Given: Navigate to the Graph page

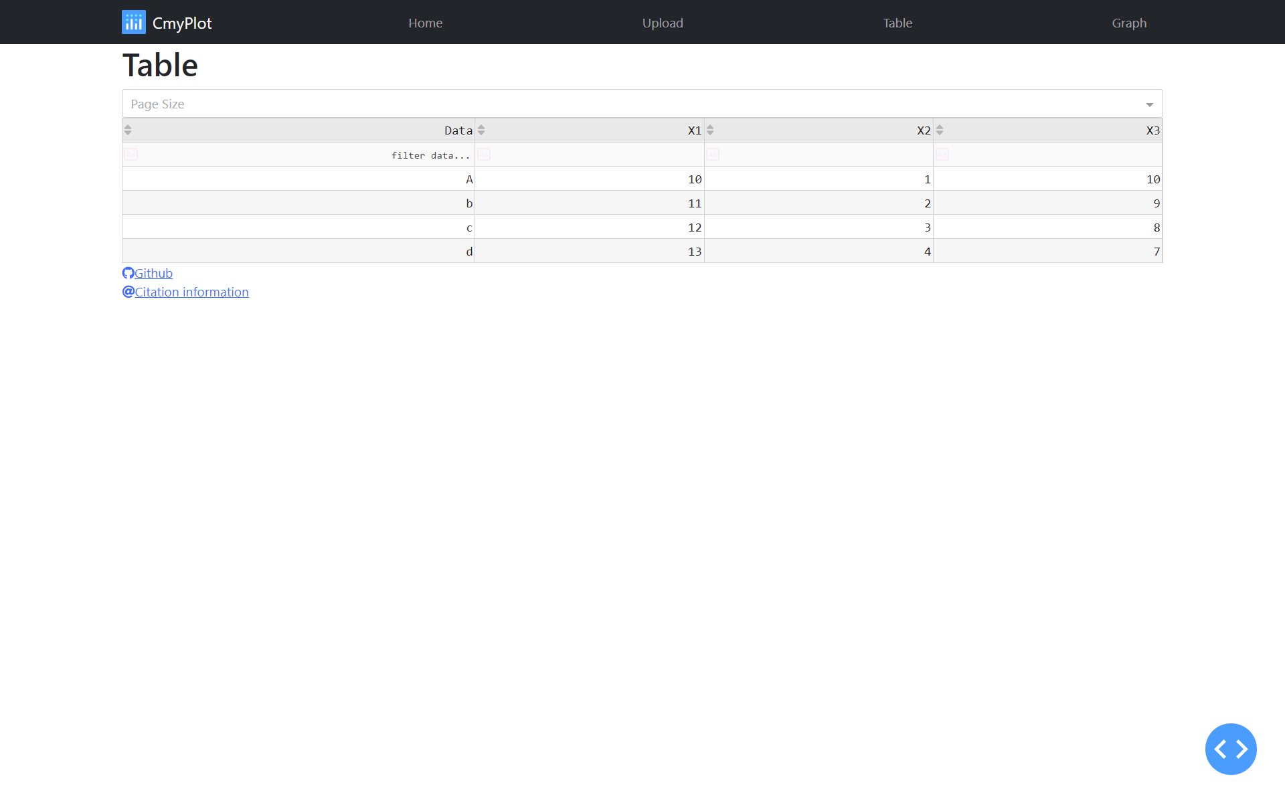Looking at the screenshot, I should (1128, 23).
